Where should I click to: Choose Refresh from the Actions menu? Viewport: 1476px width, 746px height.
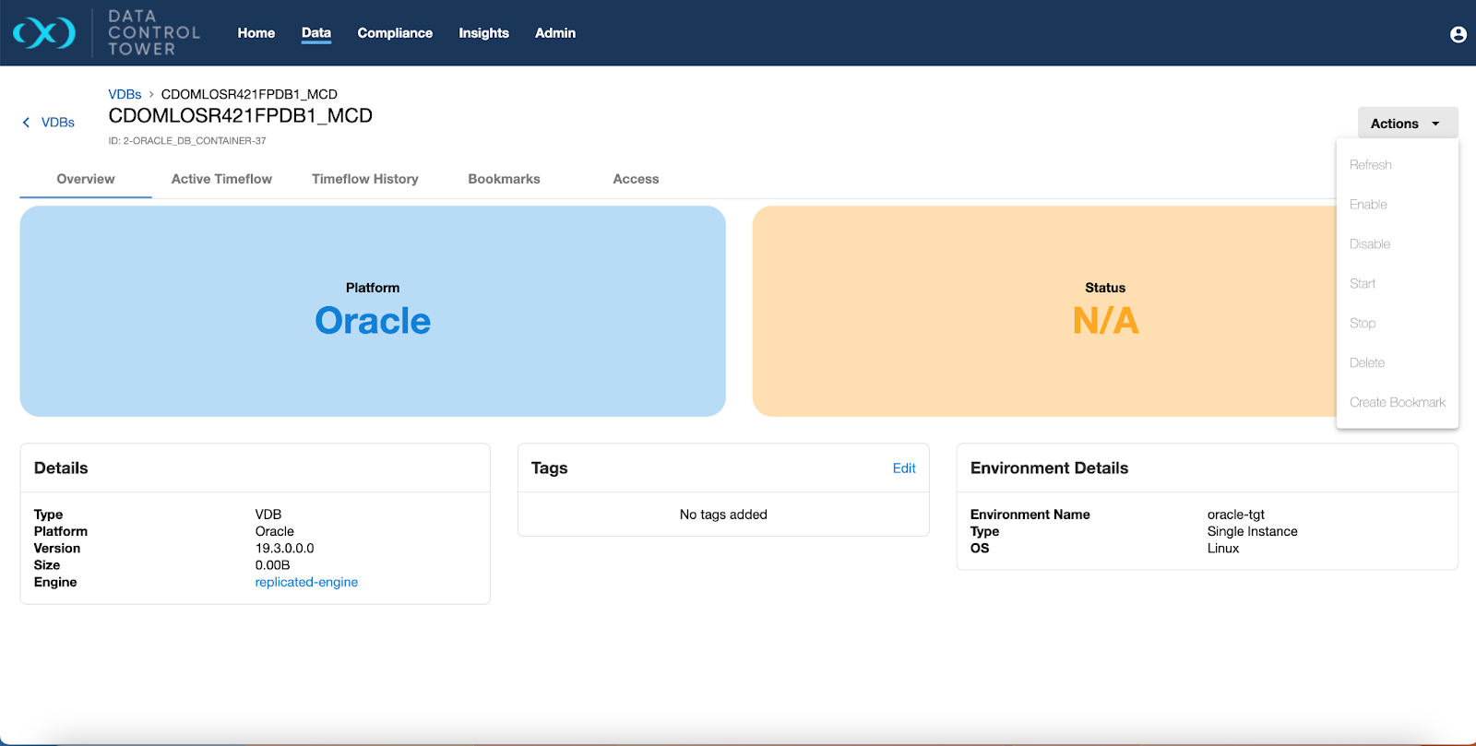[1370, 165]
